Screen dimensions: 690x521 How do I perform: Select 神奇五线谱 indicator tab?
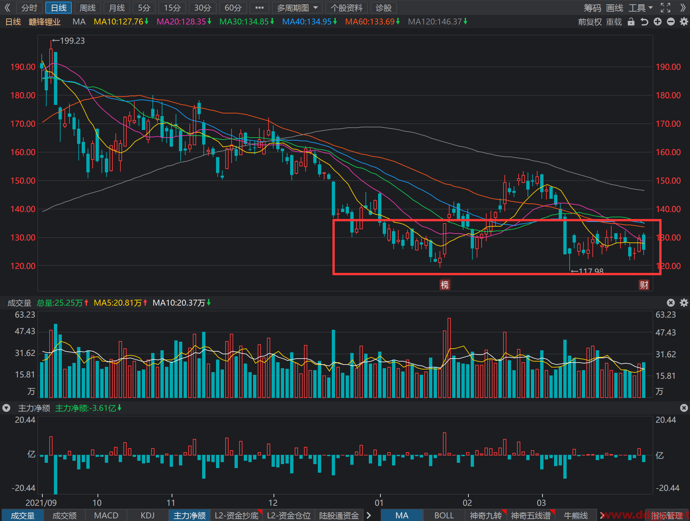531,515
